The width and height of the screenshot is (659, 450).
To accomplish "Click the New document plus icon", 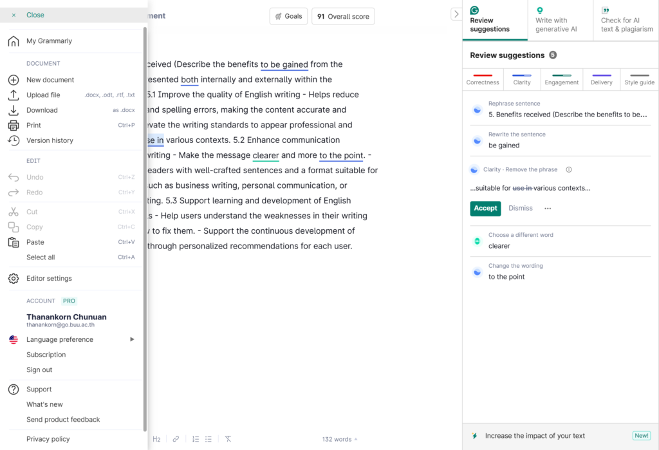I will click(13, 80).
